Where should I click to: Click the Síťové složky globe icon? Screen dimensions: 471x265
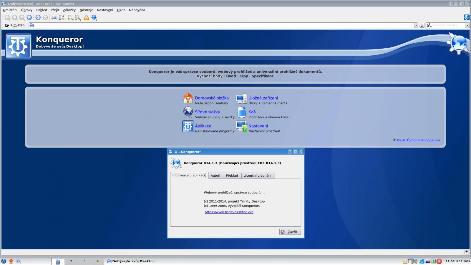click(x=188, y=112)
